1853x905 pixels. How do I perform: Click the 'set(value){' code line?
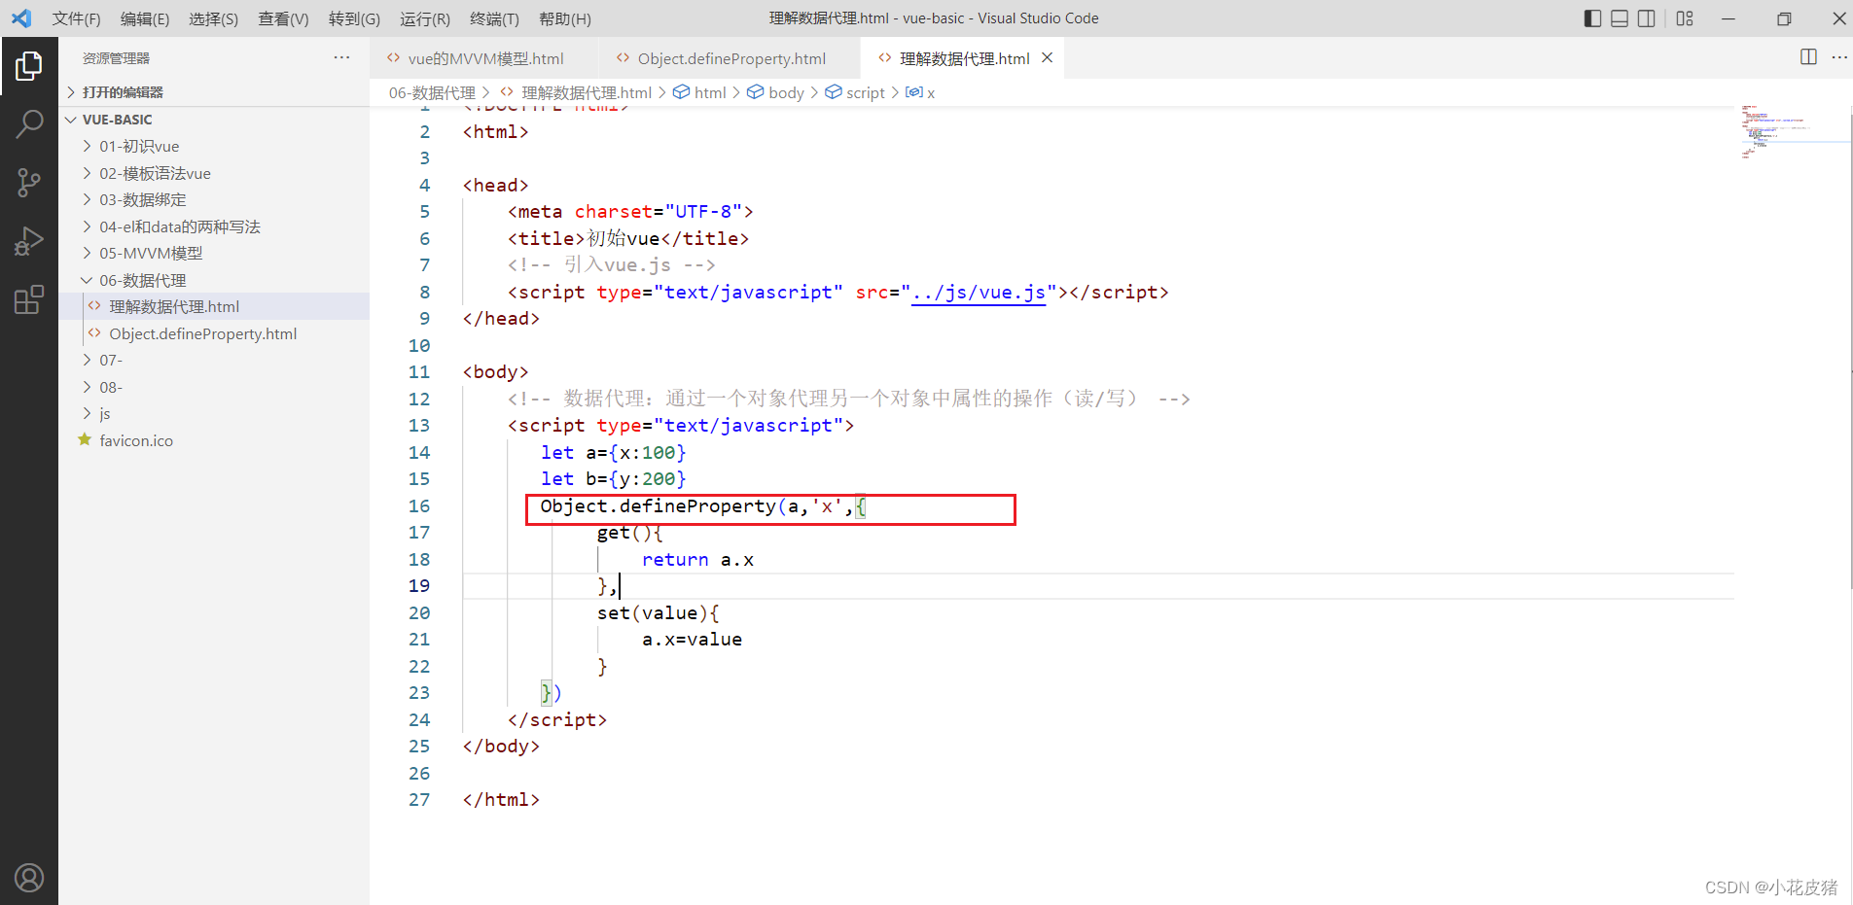coord(658,612)
